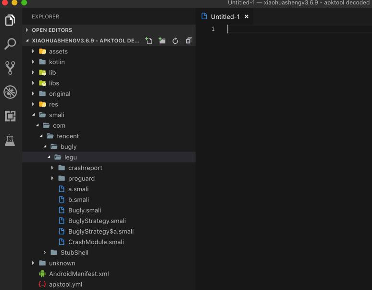This screenshot has width=372, height=290.
Task: Open the Test beaker view in activity bar
Action: coord(10,140)
